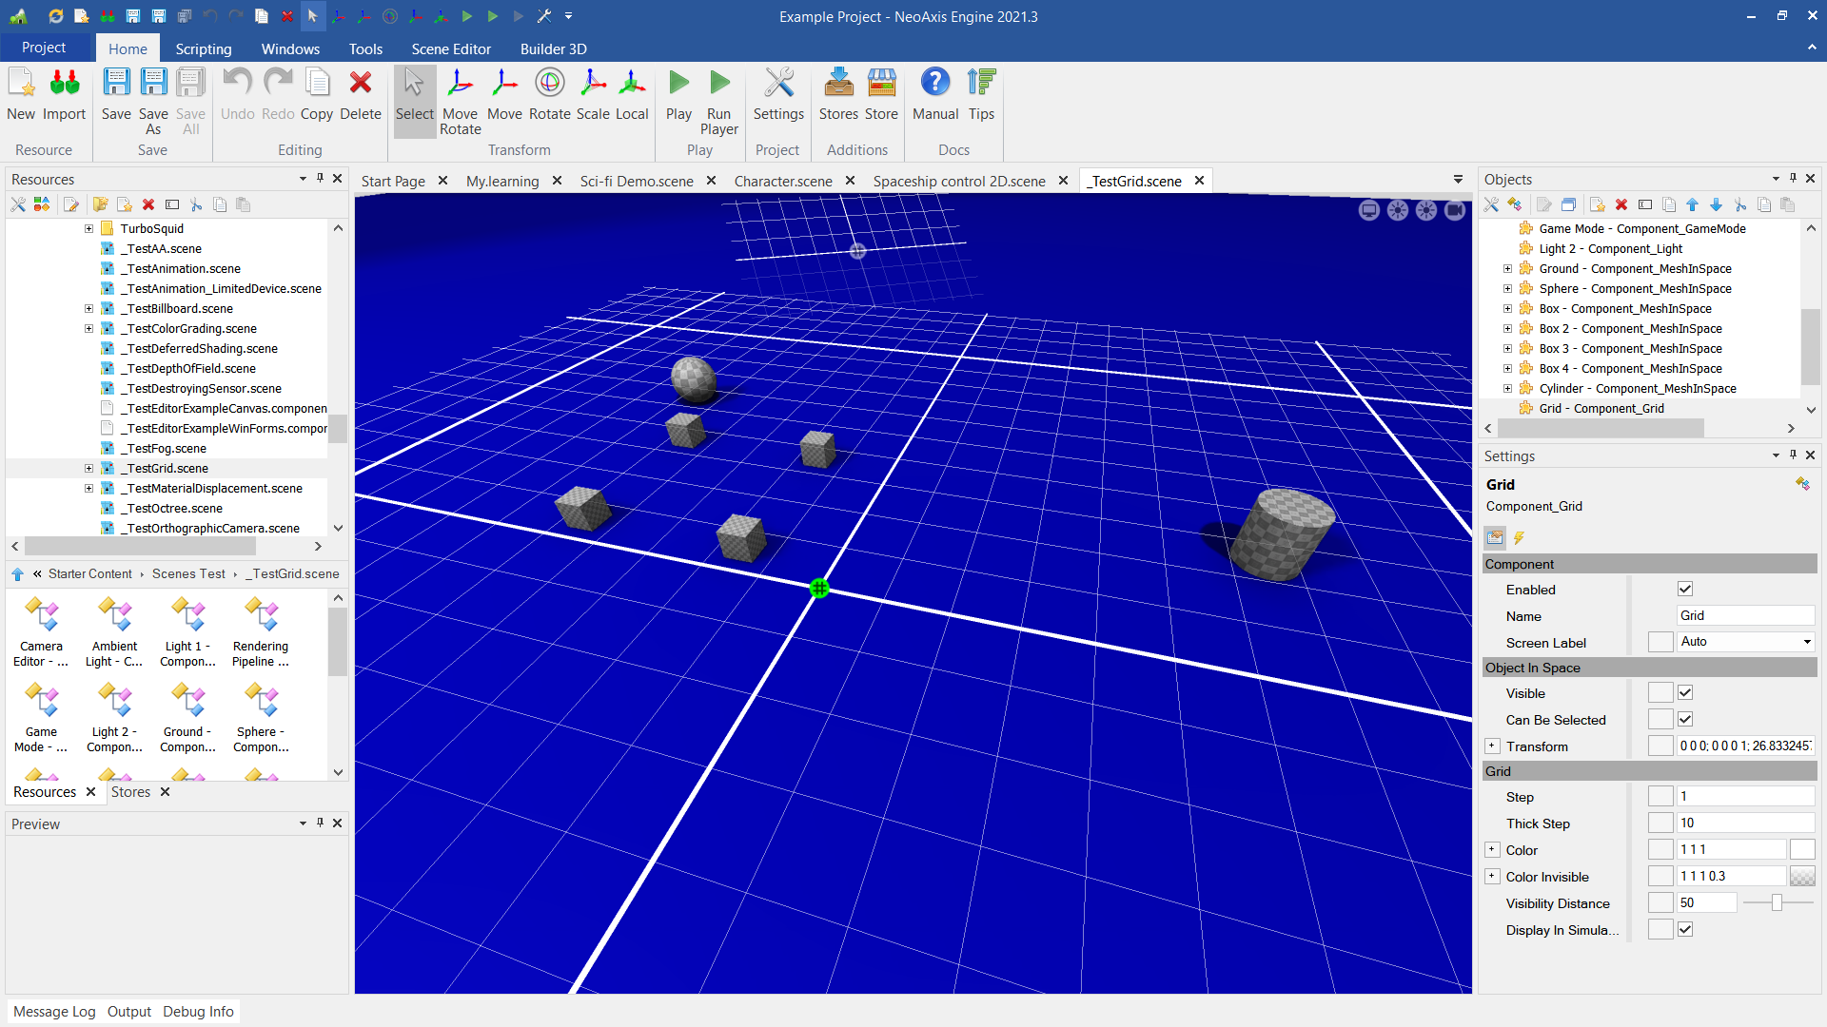The height and width of the screenshot is (1027, 1827).
Task: Open the Debug Info panel
Action: 198,1012
